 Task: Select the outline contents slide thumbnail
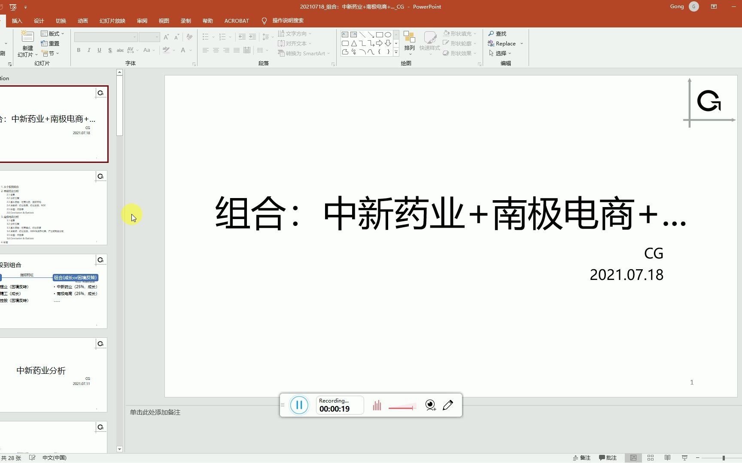[53, 208]
